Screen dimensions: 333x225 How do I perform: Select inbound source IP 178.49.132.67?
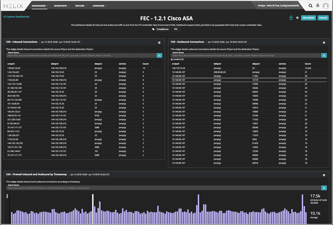pos(14,68)
